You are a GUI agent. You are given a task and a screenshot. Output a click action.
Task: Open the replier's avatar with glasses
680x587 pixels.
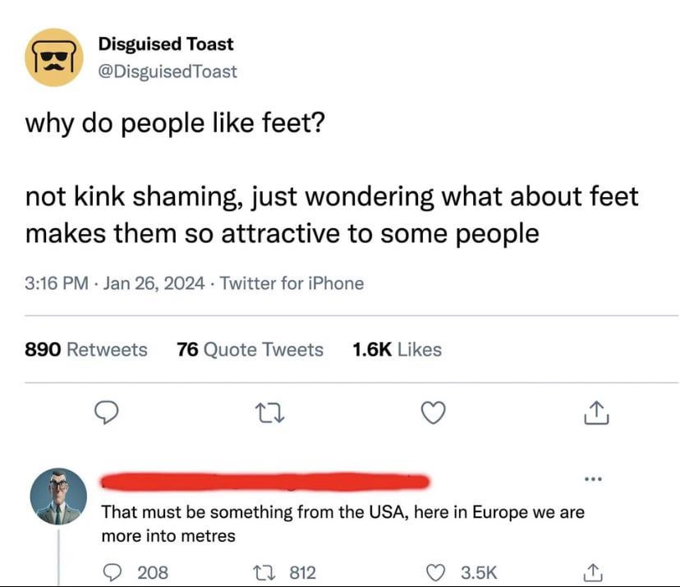tap(58, 497)
